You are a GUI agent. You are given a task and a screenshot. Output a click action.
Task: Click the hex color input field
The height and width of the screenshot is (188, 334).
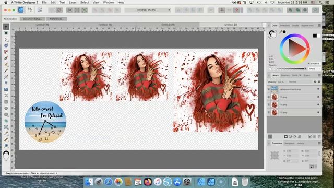315,64
